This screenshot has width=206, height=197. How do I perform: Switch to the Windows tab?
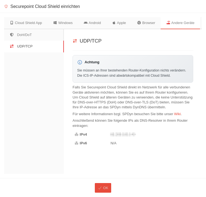click(63, 23)
